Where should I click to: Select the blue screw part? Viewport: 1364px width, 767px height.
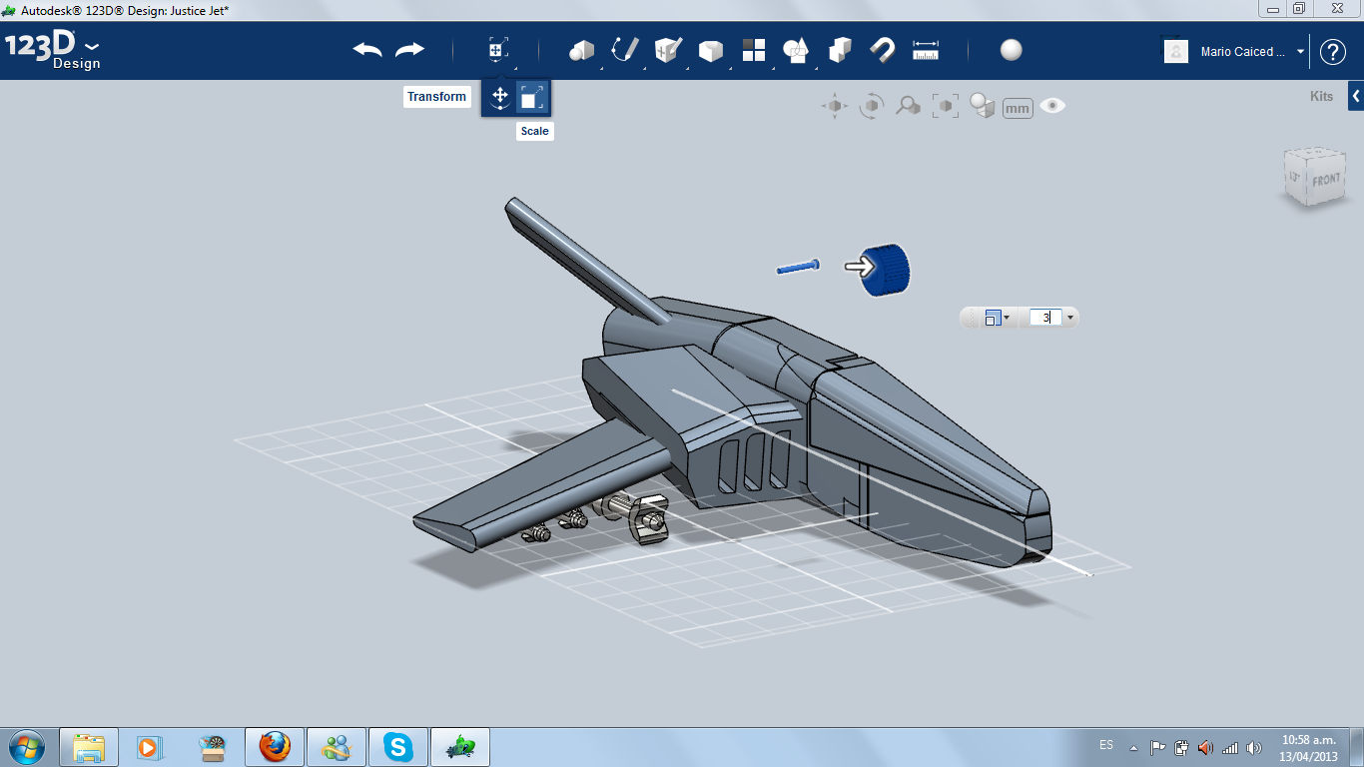point(798,267)
